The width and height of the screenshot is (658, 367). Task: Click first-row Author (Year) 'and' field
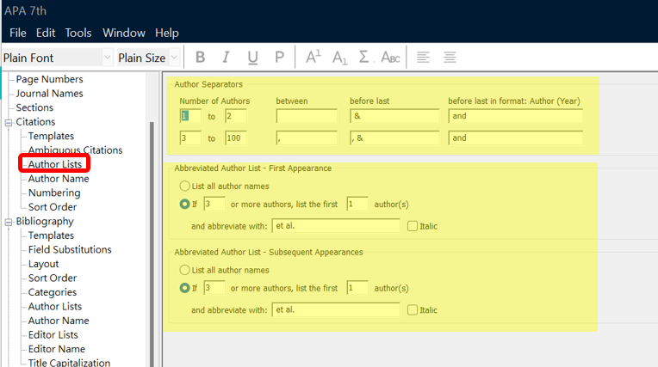coord(516,116)
